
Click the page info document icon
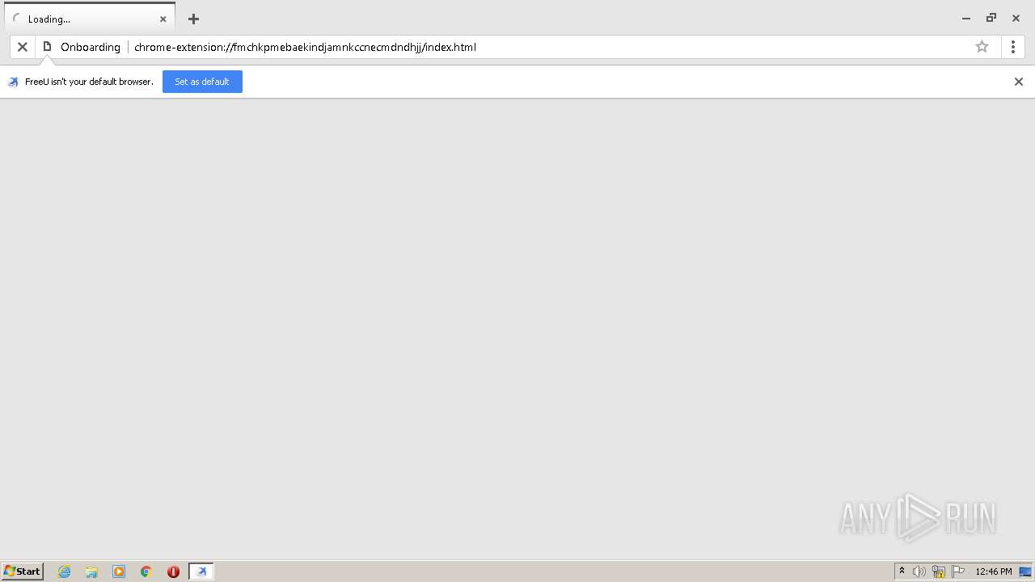tap(47, 47)
